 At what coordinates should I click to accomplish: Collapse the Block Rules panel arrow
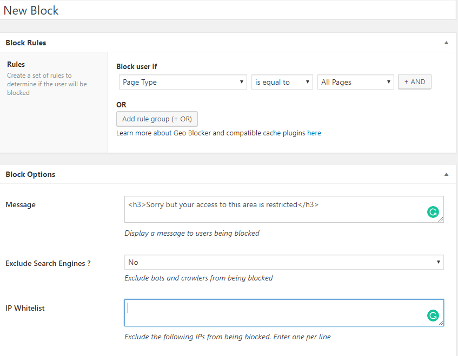[446, 43]
